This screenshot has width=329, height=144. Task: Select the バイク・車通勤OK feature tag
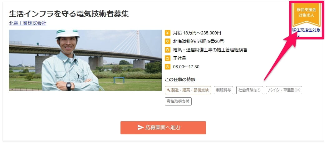click(284, 90)
